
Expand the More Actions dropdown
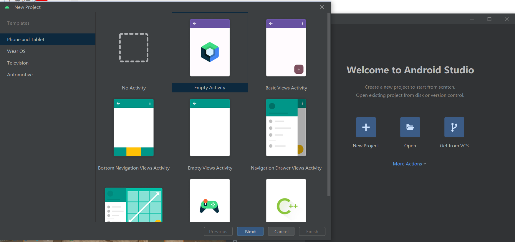pyautogui.click(x=410, y=164)
